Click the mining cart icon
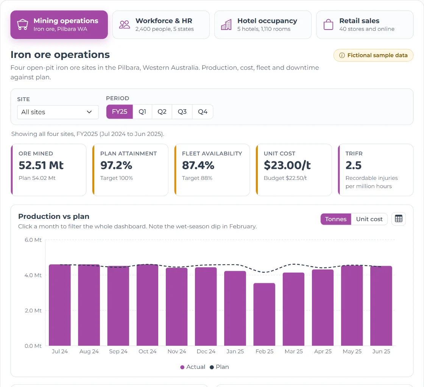This screenshot has width=424, height=387. (x=22, y=25)
